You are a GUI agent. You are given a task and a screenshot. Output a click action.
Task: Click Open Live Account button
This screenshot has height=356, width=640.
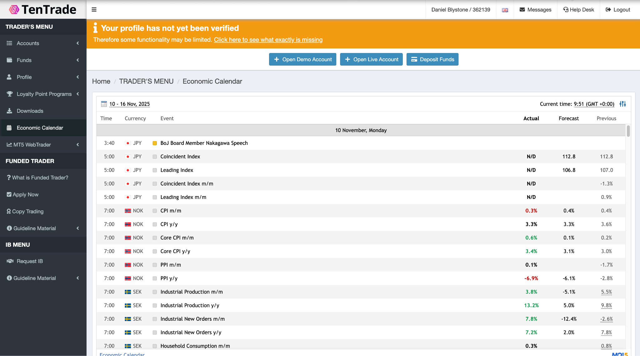371,59
